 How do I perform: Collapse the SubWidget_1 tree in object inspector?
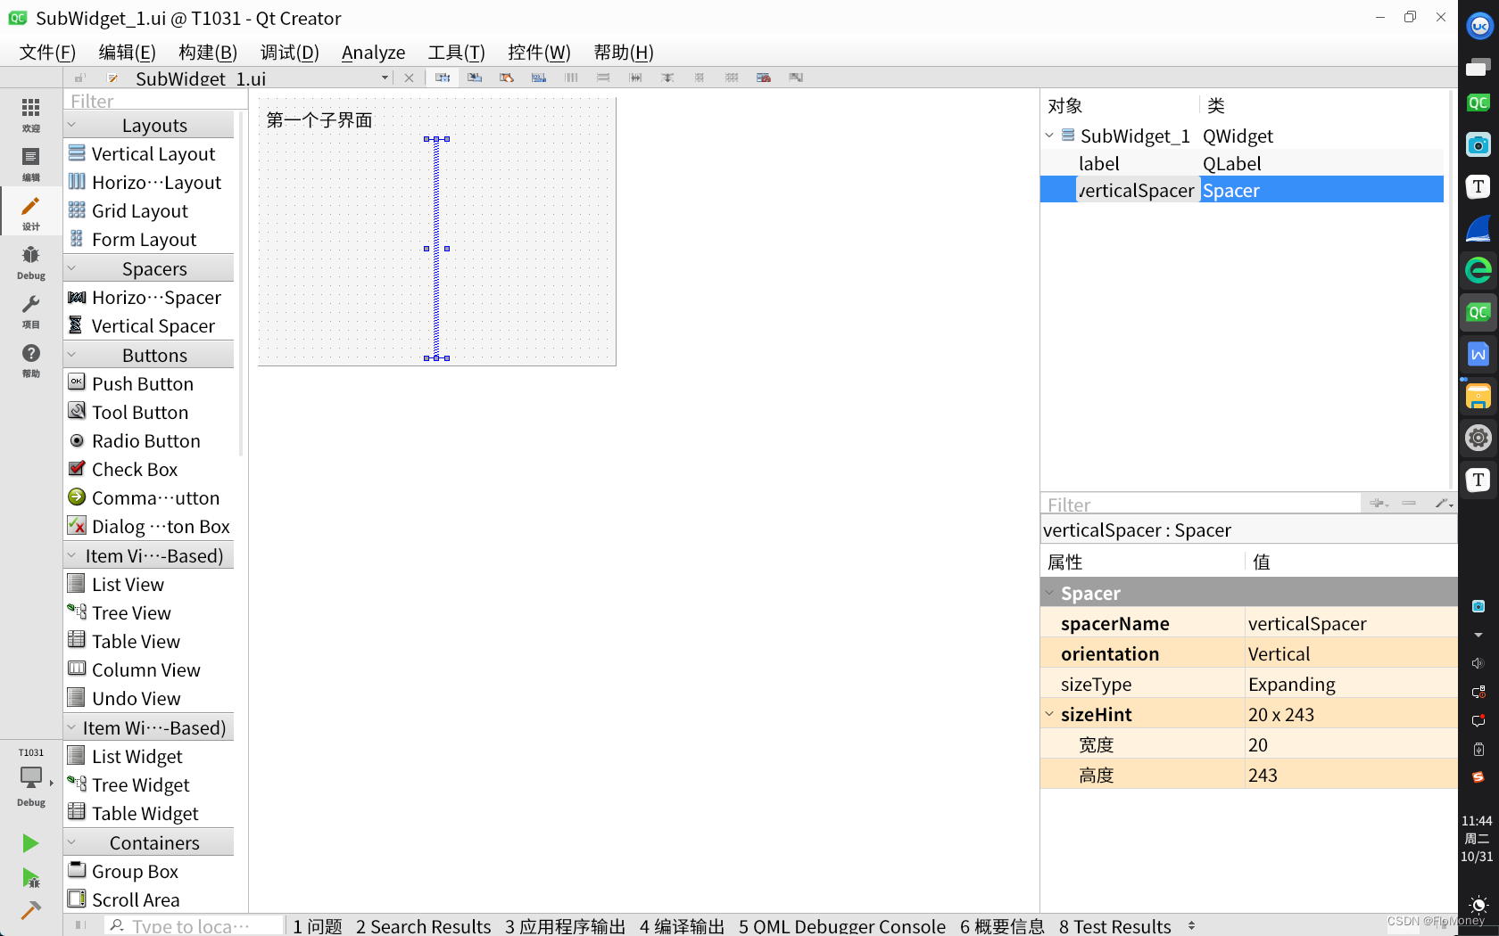1049,135
